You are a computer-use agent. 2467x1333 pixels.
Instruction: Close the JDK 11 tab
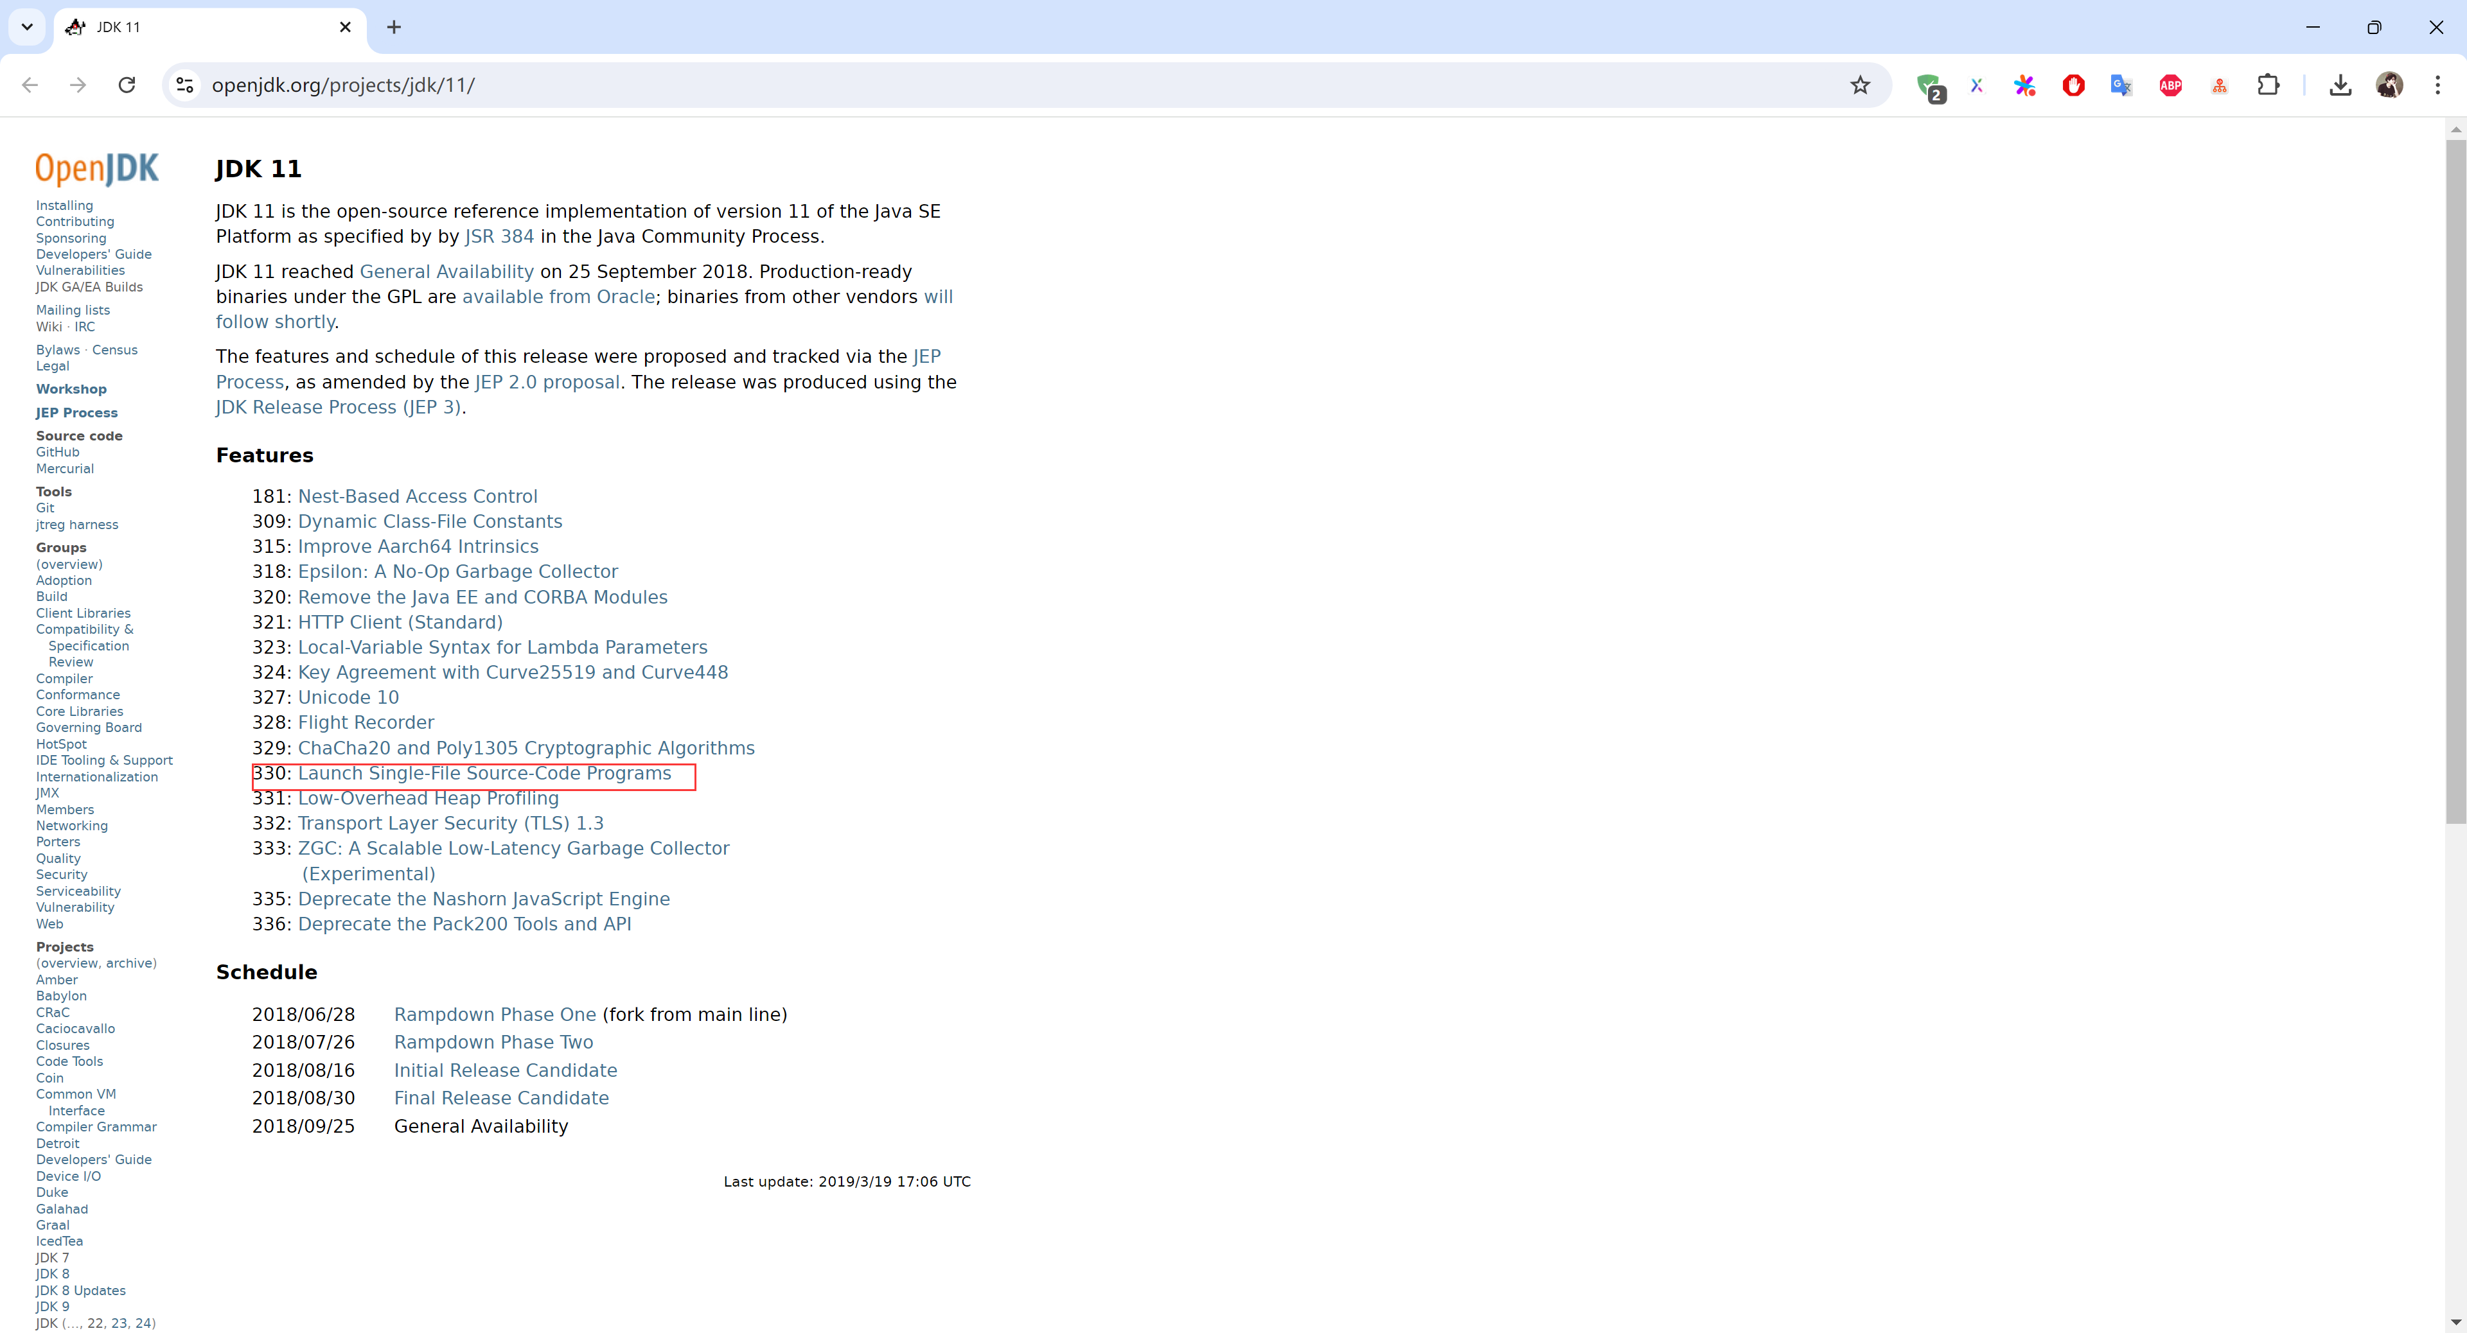pyautogui.click(x=346, y=27)
